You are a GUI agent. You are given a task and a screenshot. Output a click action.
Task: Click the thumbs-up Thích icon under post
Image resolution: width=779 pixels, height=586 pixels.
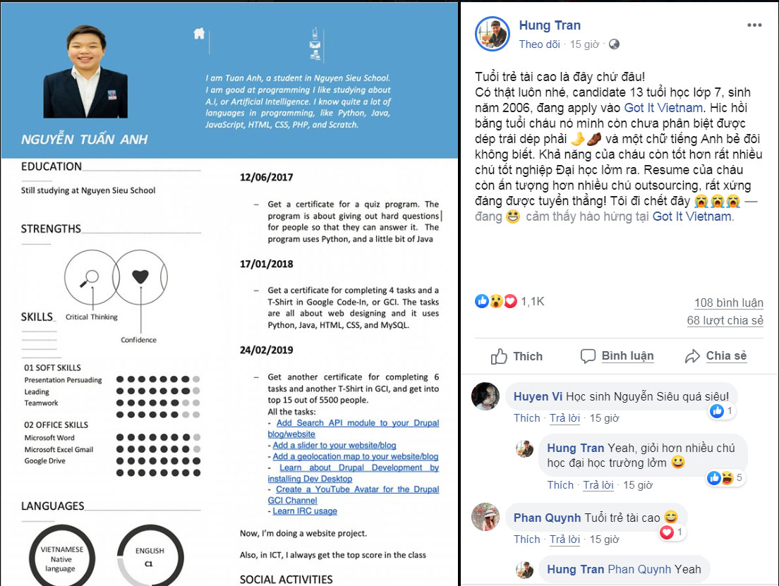point(499,356)
